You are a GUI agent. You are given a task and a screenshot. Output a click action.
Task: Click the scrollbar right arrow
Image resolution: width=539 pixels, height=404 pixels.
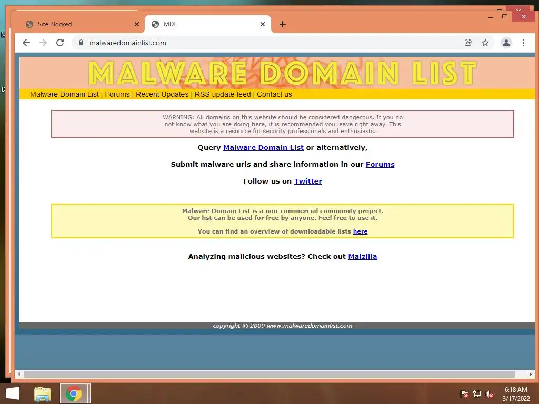[530, 374]
